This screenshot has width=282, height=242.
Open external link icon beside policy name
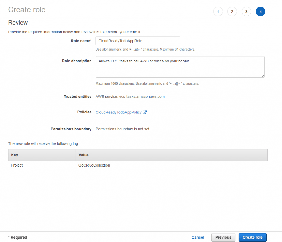pos(145,112)
